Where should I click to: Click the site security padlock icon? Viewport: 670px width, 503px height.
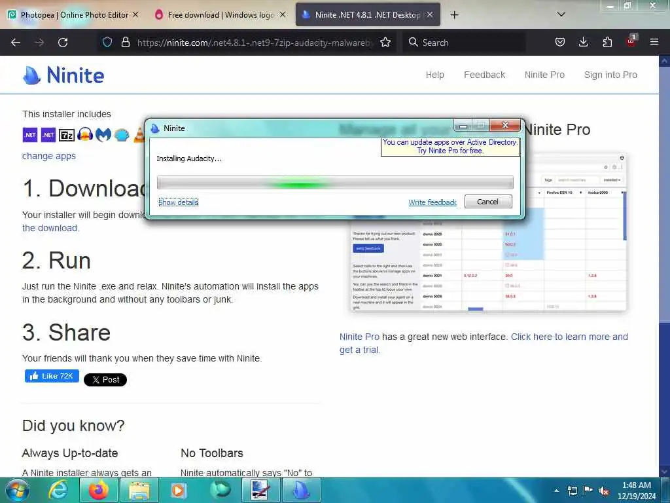click(x=125, y=42)
